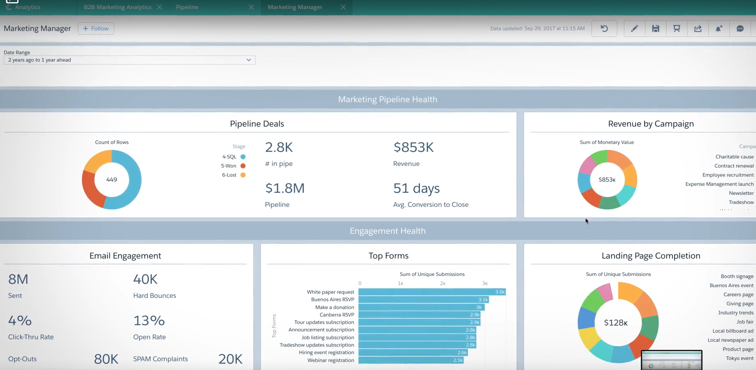Viewport: 756px width, 370px height.
Task: Toggle the 5-Won stage legend item
Action: (x=233, y=166)
